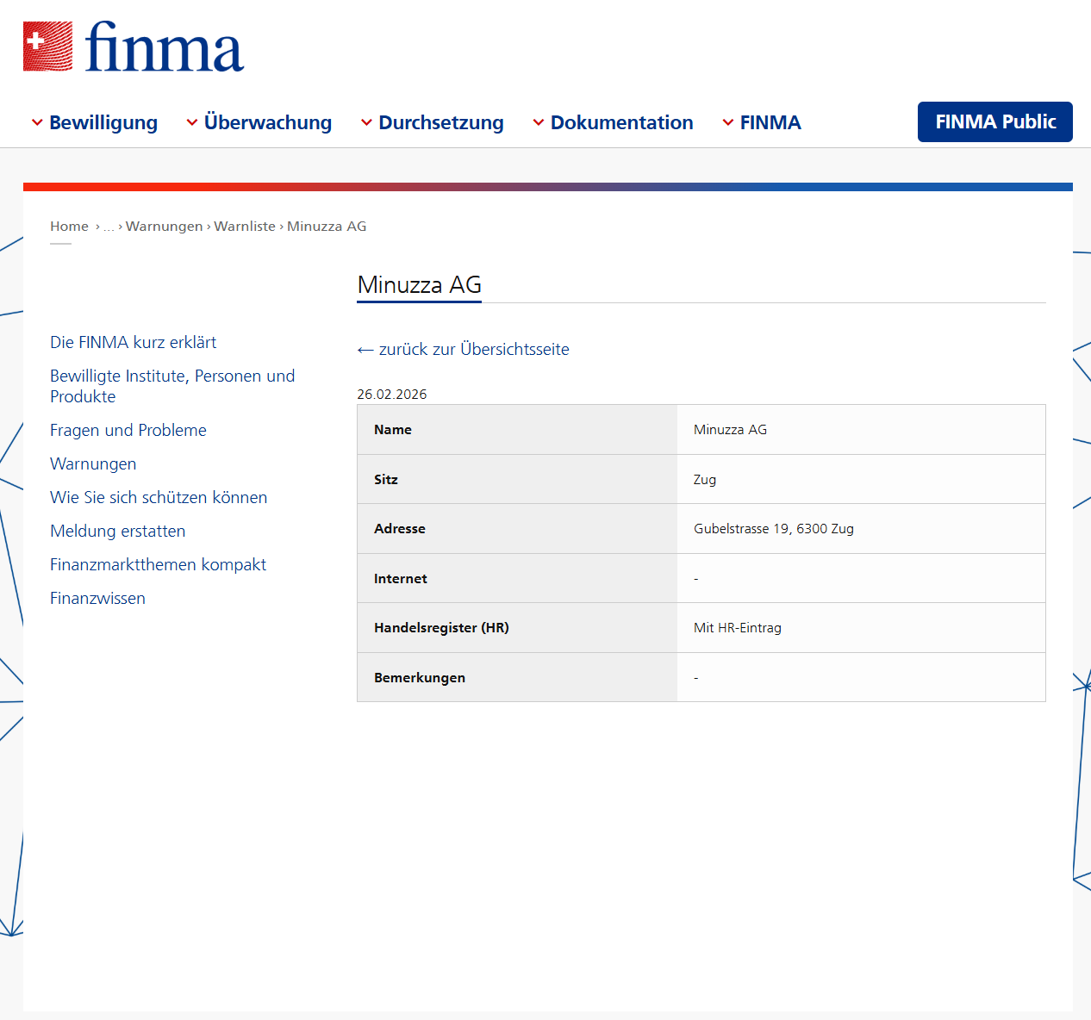The width and height of the screenshot is (1091, 1020).
Task: Go back via zurück zur Übersichtsseite
Action: 464,349
